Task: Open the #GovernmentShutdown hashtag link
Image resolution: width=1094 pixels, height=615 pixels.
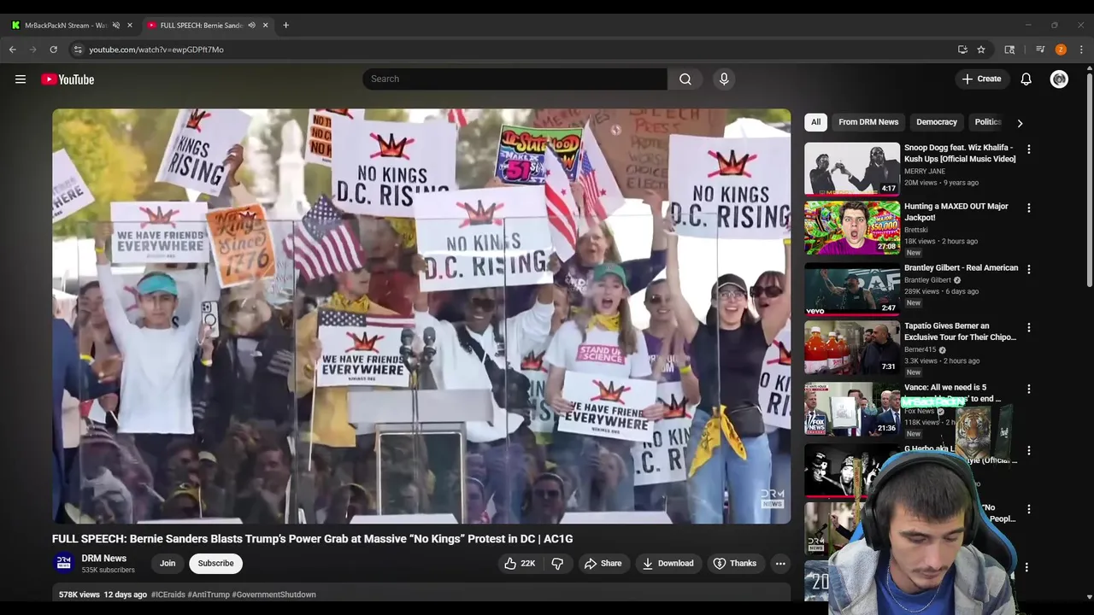Action: click(x=273, y=594)
